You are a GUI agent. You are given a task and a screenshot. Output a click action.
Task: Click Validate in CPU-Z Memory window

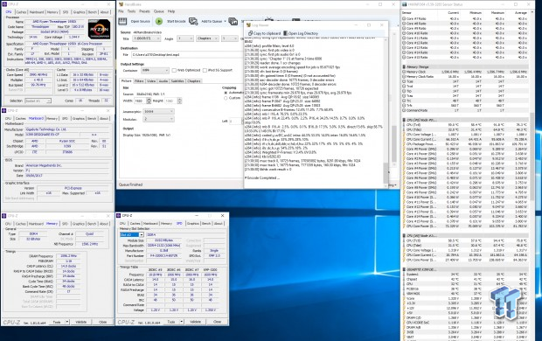(81, 322)
